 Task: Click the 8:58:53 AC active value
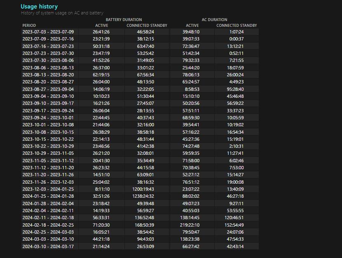[192, 89]
